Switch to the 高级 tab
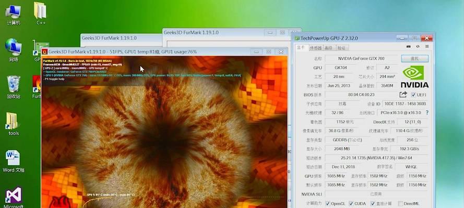Screen dimensions: 464x208 coord(328,48)
